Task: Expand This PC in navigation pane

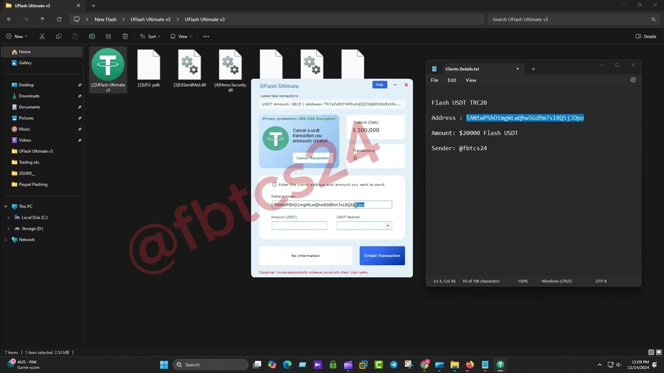Action: [6, 206]
